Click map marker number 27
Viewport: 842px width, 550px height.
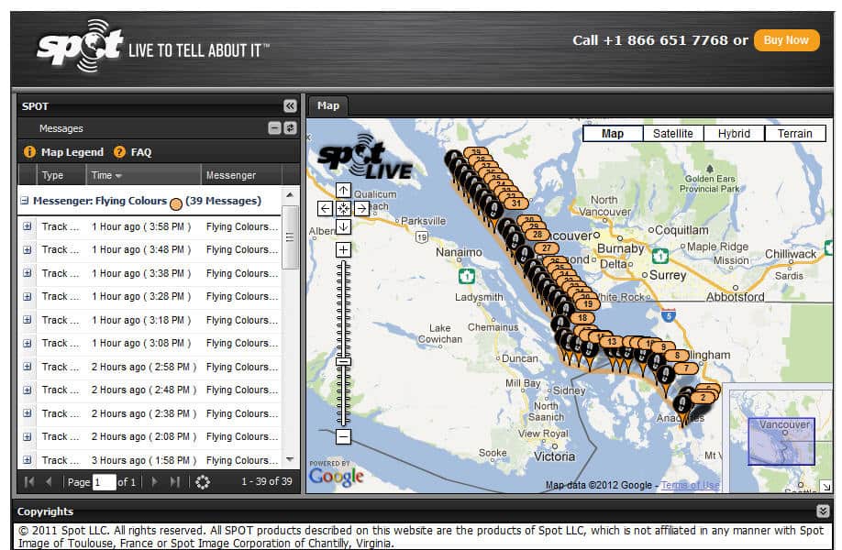coord(547,247)
